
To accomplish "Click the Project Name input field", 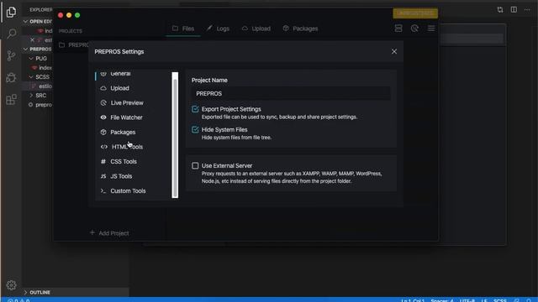I will tap(291, 93).
